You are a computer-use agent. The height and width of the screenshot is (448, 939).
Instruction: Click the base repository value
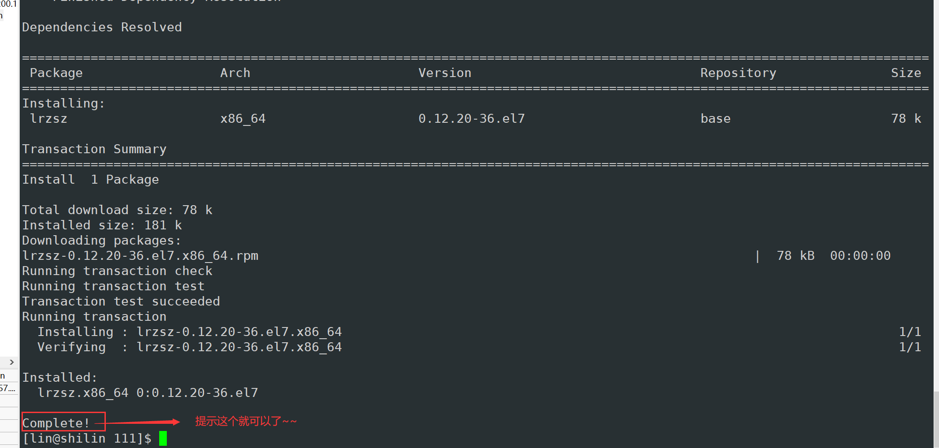tap(715, 119)
